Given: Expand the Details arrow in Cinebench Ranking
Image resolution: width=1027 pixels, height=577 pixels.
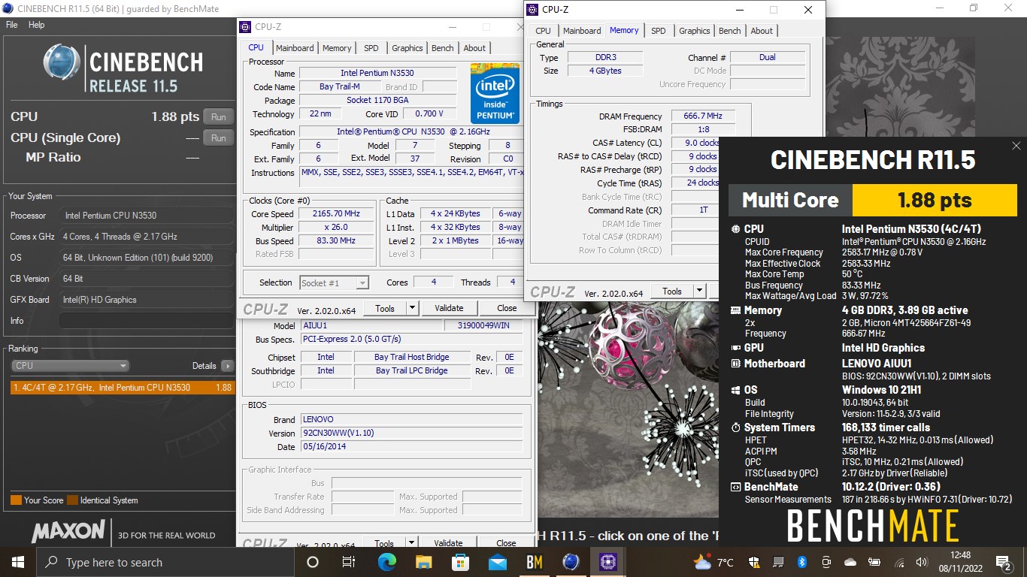Looking at the screenshot, I should (x=228, y=366).
